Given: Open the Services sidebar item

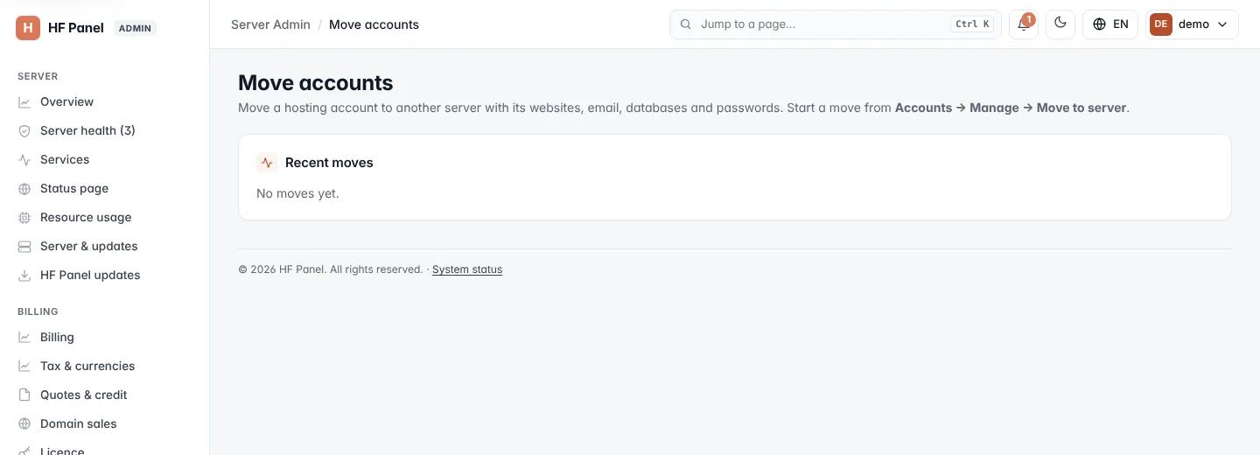Looking at the screenshot, I should pyautogui.click(x=105, y=159).
